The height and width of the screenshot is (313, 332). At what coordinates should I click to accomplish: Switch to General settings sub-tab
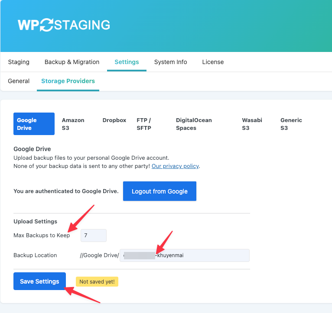[x=19, y=81]
